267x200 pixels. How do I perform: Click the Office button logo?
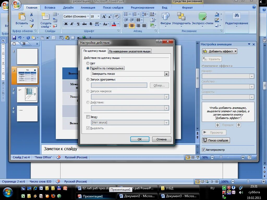[x=16, y=5]
